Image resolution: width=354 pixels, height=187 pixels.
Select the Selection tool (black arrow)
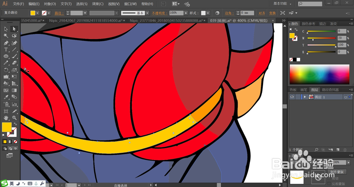tap(6, 29)
